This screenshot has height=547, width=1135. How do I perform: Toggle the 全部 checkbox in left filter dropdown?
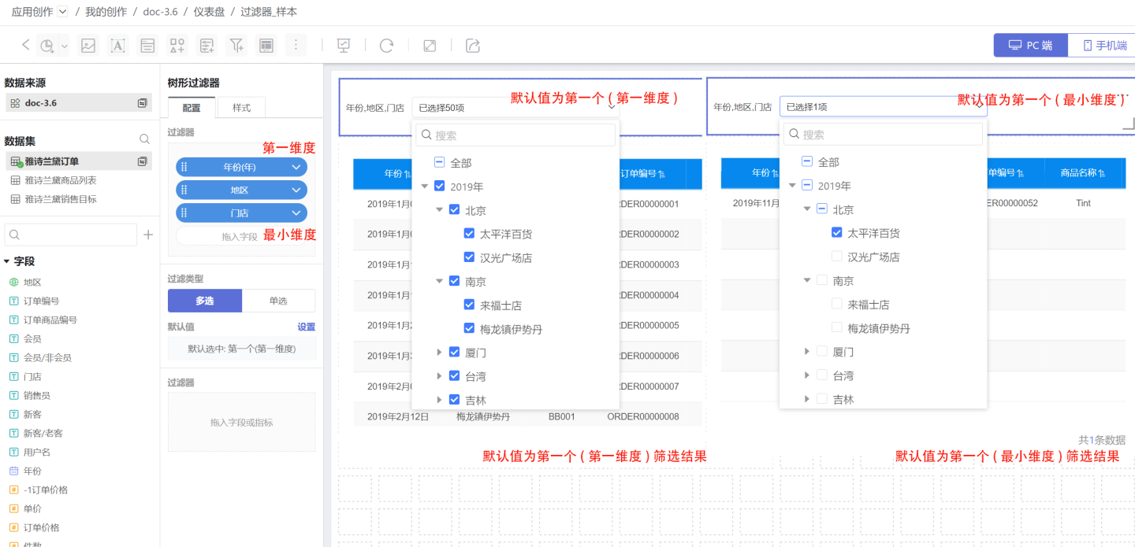coord(440,163)
